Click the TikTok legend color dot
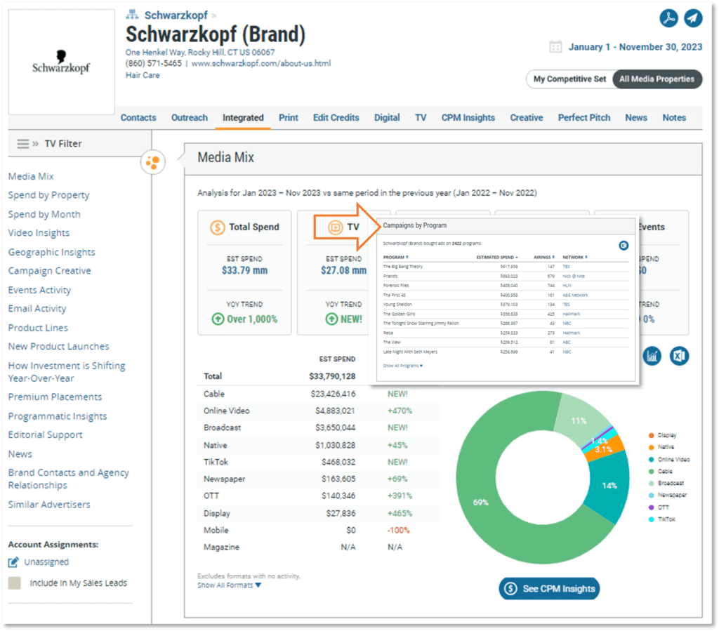This screenshot has width=719, height=631. (x=651, y=519)
